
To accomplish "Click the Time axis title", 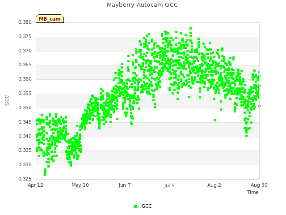I will (253, 192).
